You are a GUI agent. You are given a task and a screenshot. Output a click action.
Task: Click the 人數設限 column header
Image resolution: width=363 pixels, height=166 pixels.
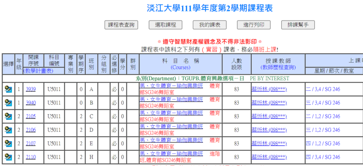click(236, 64)
